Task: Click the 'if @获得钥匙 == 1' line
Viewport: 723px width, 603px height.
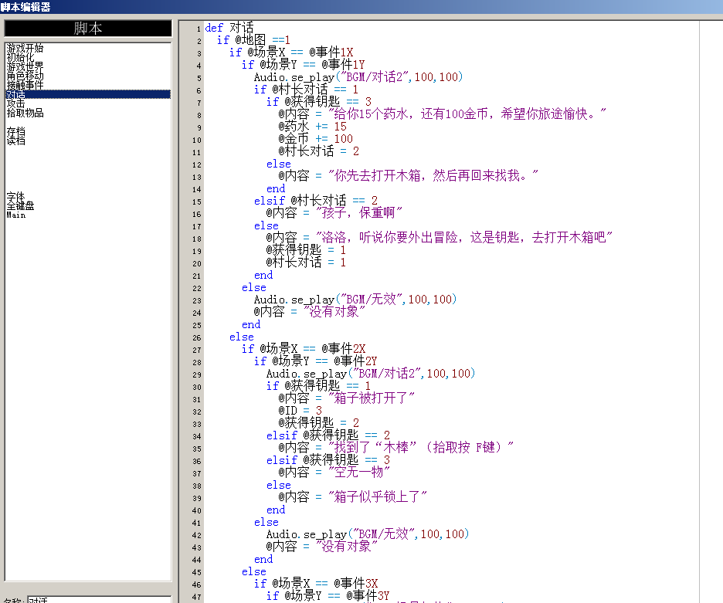Action: tap(318, 386)
